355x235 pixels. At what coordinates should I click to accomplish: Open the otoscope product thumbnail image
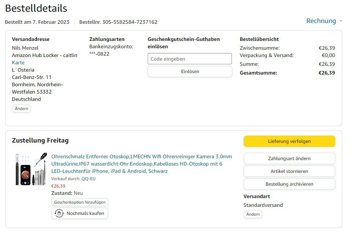[x=31, y=169]
